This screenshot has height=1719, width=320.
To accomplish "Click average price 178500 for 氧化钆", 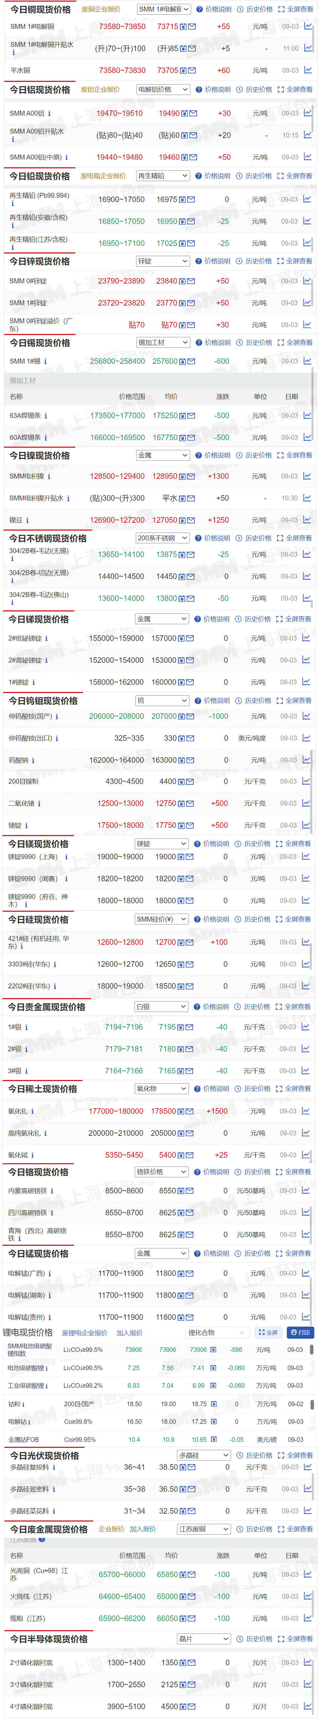I will tap(163, 1111).
